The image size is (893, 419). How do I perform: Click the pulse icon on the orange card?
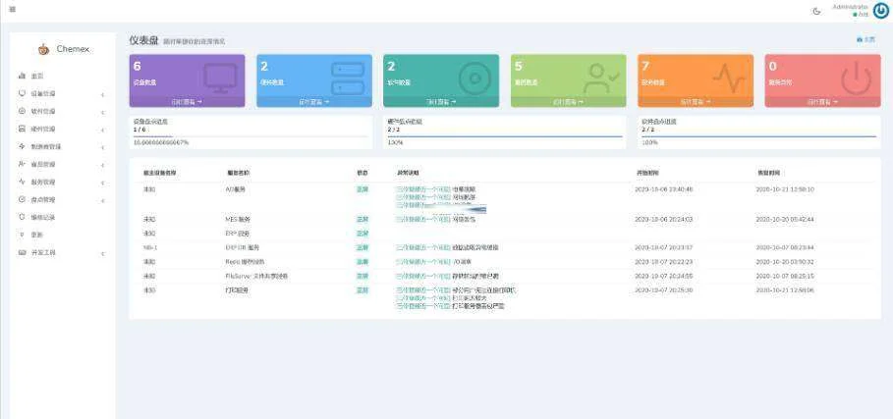(x=729, y=78)
